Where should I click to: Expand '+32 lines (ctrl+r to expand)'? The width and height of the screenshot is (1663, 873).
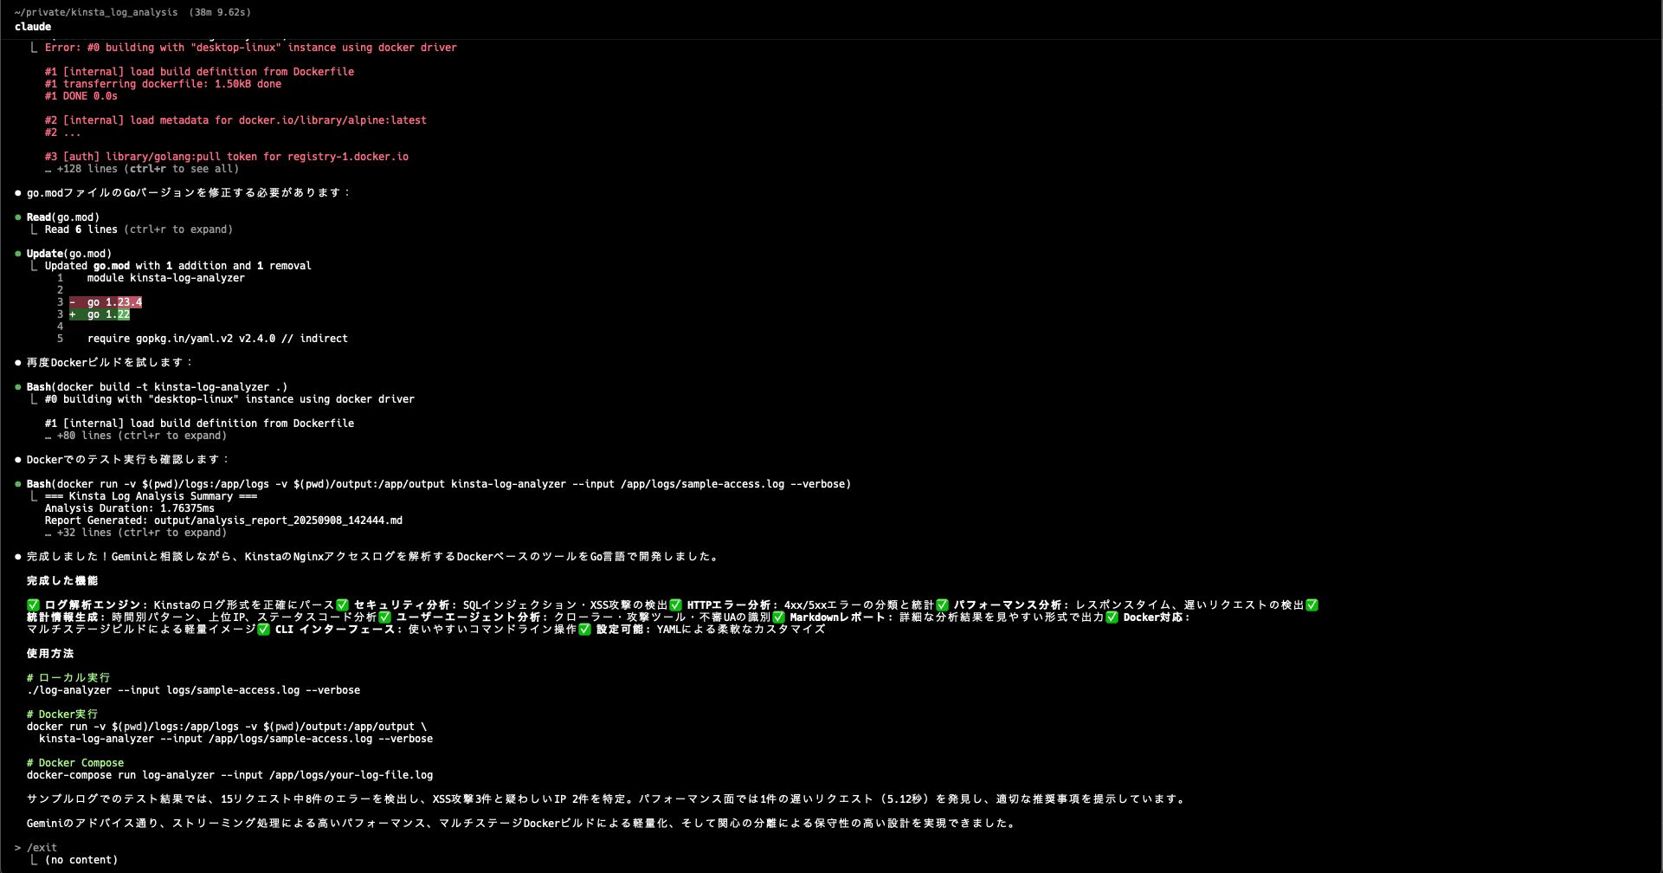(136, 533)
